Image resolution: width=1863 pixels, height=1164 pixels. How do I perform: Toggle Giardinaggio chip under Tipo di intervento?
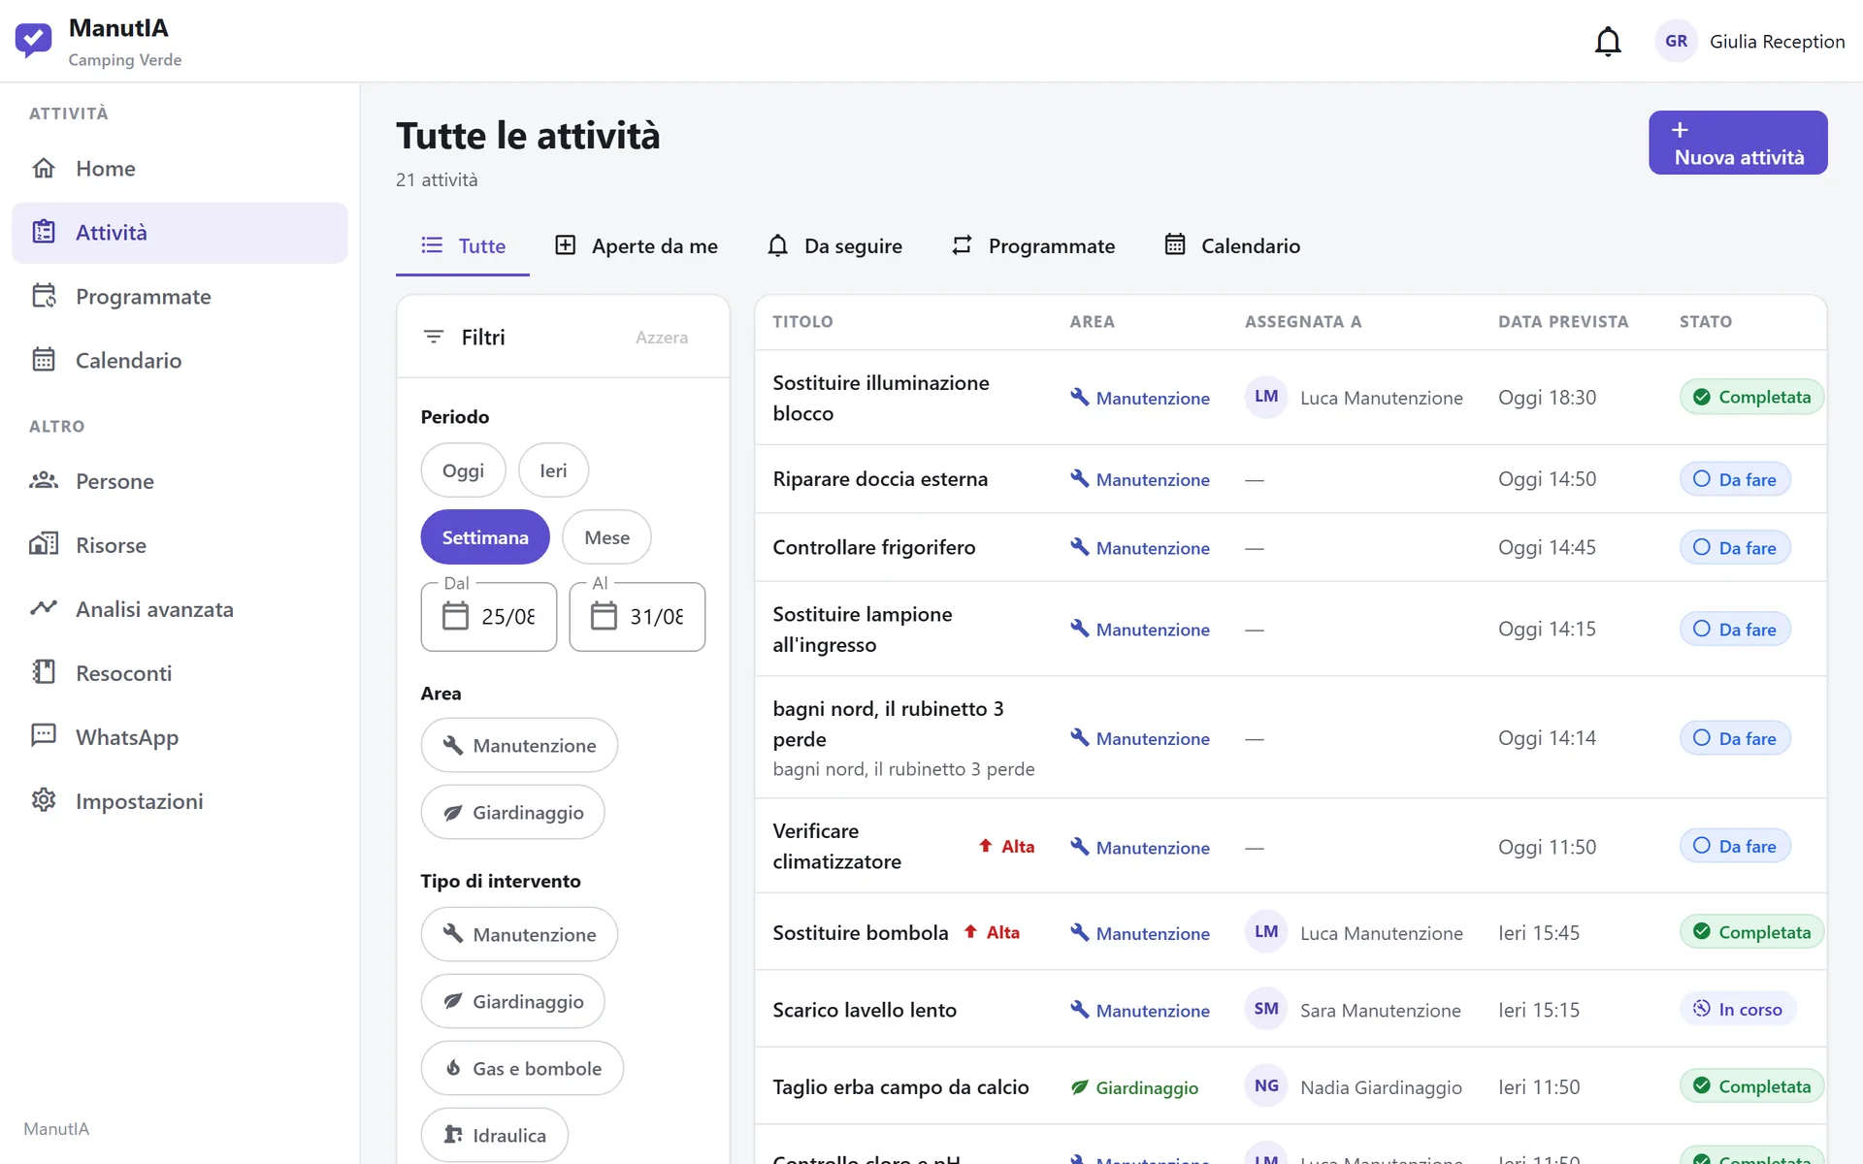pyautogui.click(x=513, y=1001)
